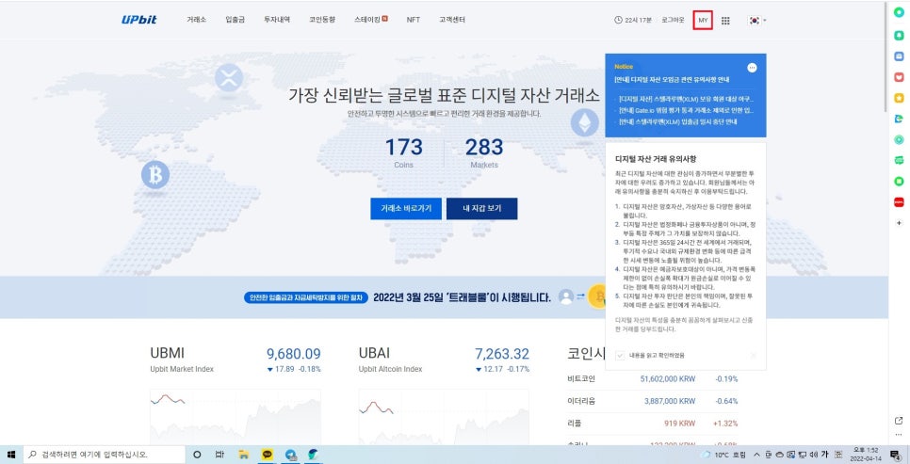Screen dimensions: 910x464
Task: Open the 고객센터 menu
Action: pyautogui.click(x=452, y=20)
